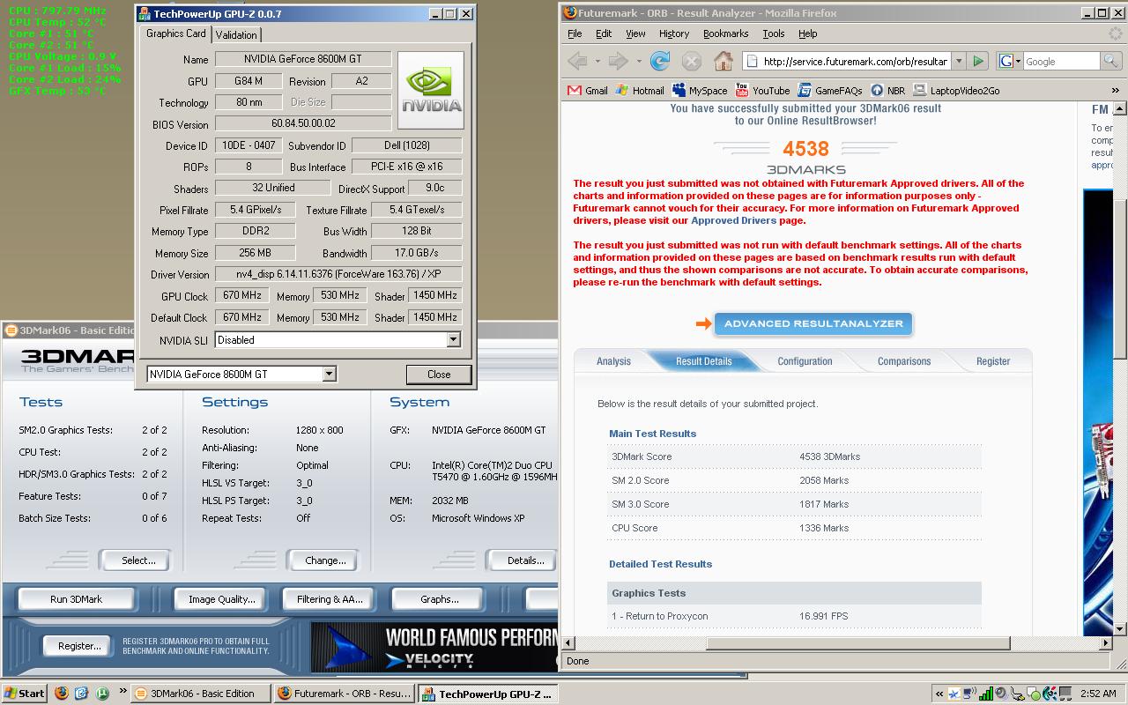Screen dimensions: 1128x705
Task: Switch to Validation tab in GPU-Z
Action: coord(236,34)
